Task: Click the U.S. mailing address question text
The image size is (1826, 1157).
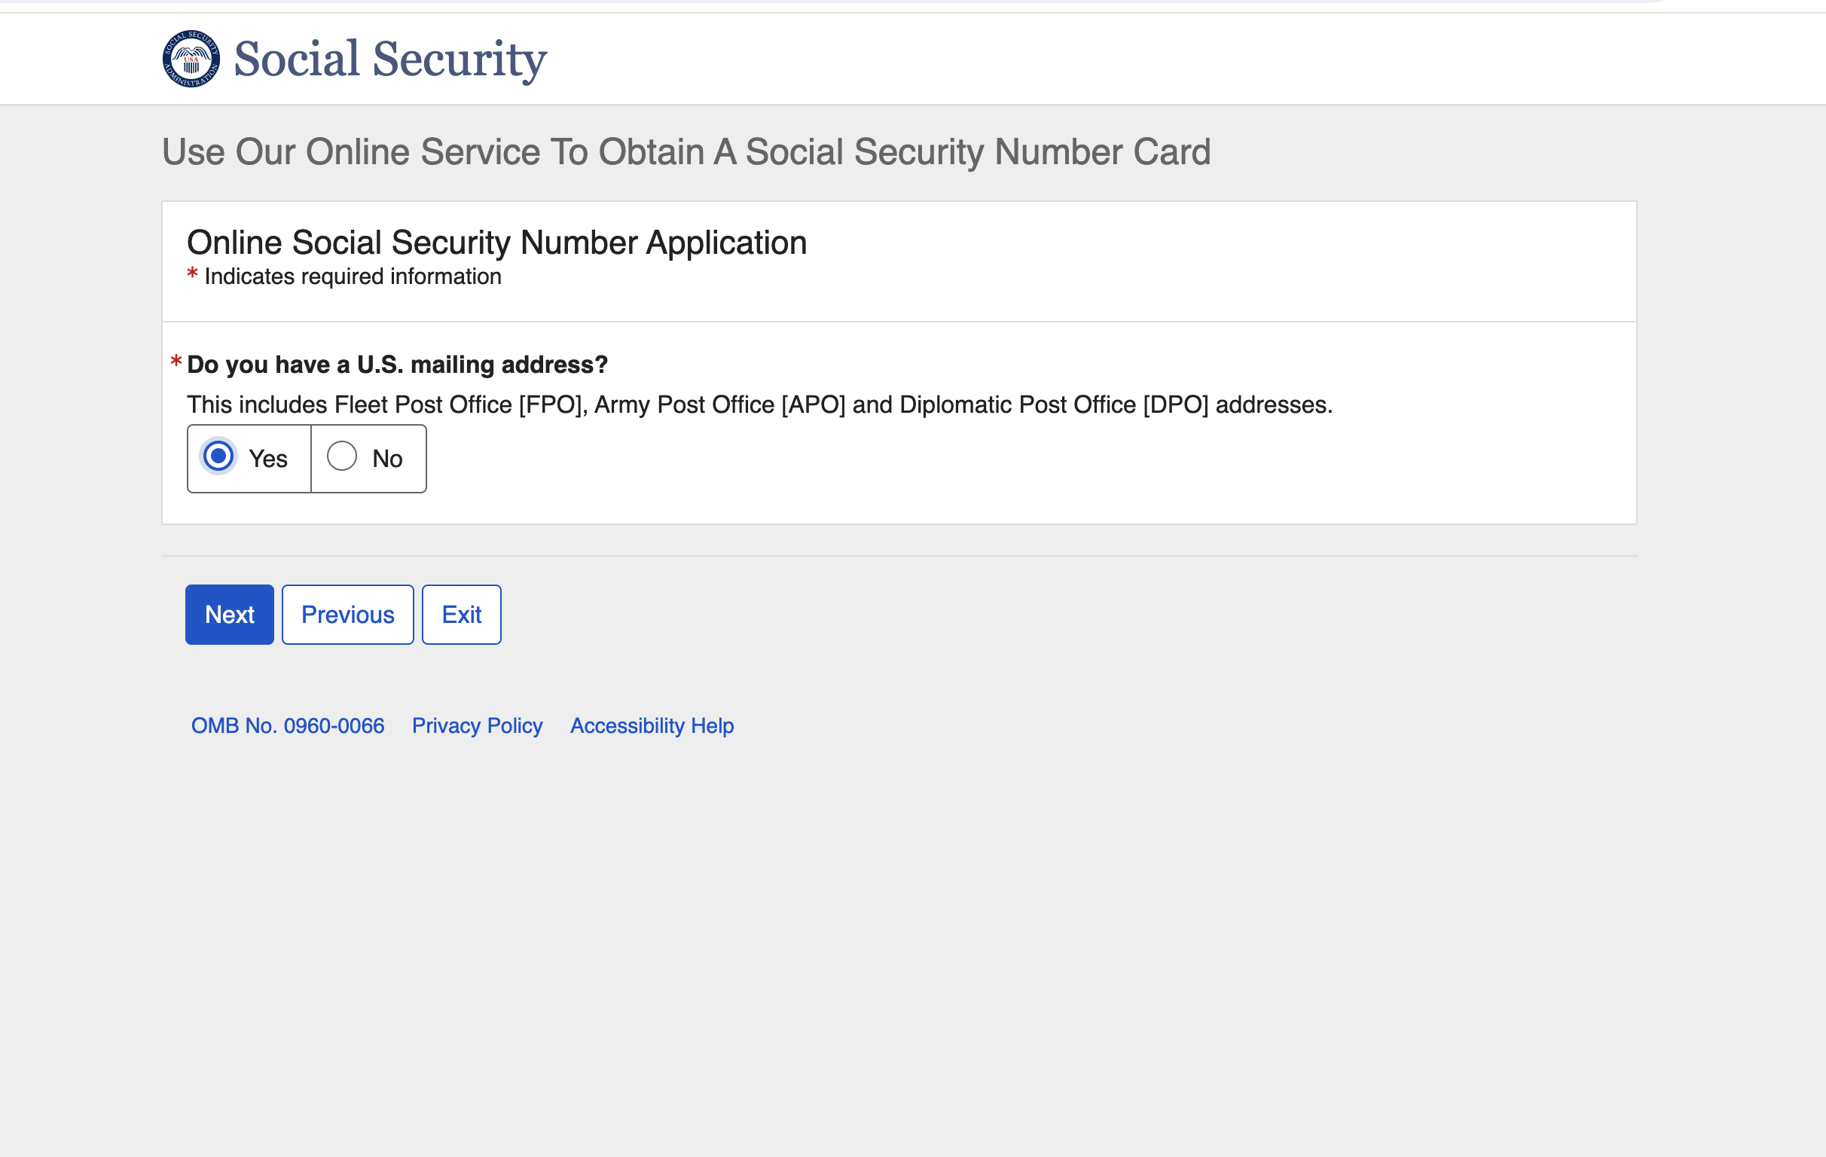Action: coord(397,365)
